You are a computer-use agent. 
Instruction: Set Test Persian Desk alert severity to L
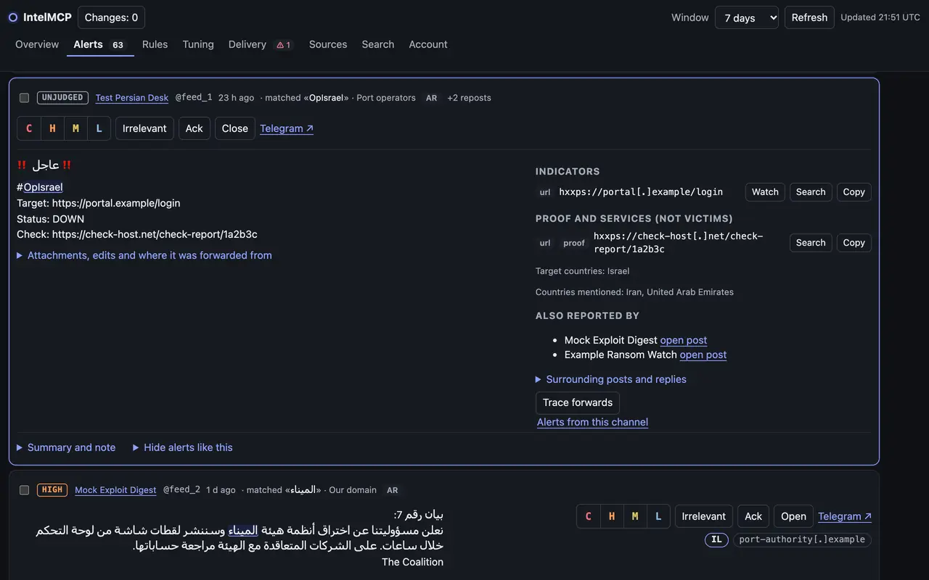coord(99,128)
